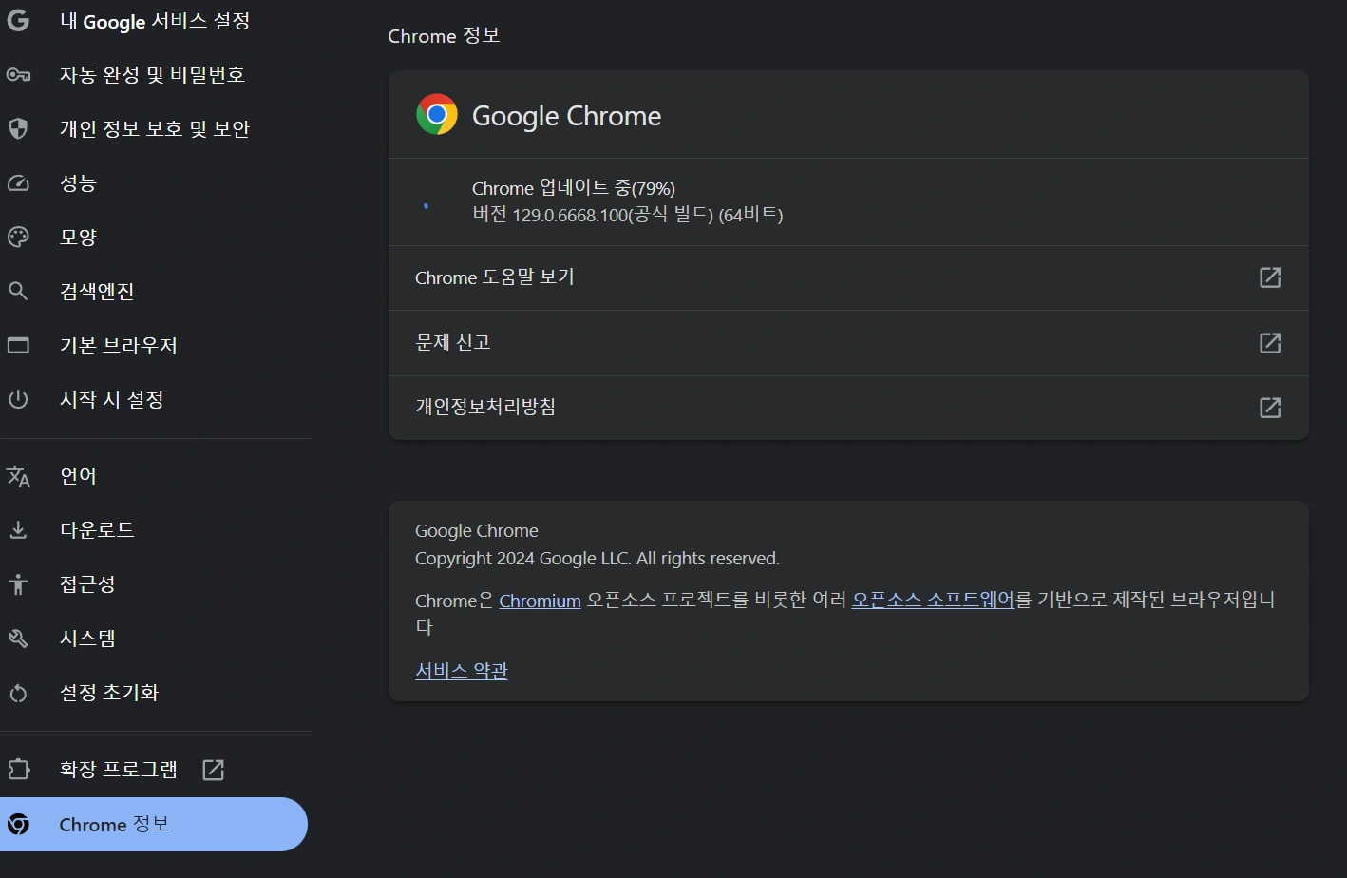Open Chrome 도움말 보기 row
This screenshot has width=1347, height=878.
click(x=847, y=277)
